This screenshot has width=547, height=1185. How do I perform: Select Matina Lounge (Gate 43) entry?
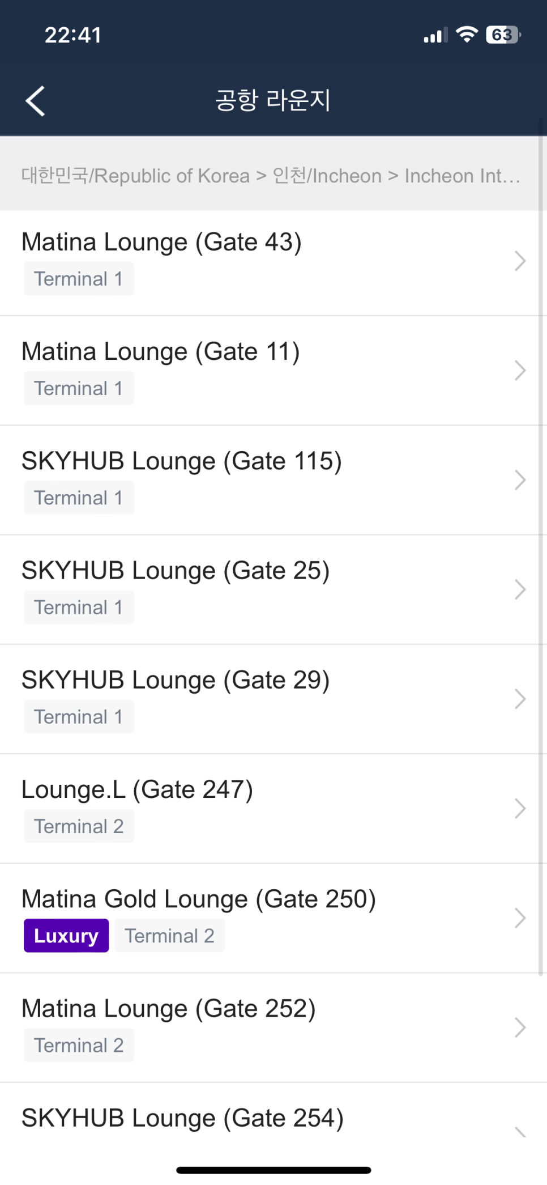(x=270, y=263)
